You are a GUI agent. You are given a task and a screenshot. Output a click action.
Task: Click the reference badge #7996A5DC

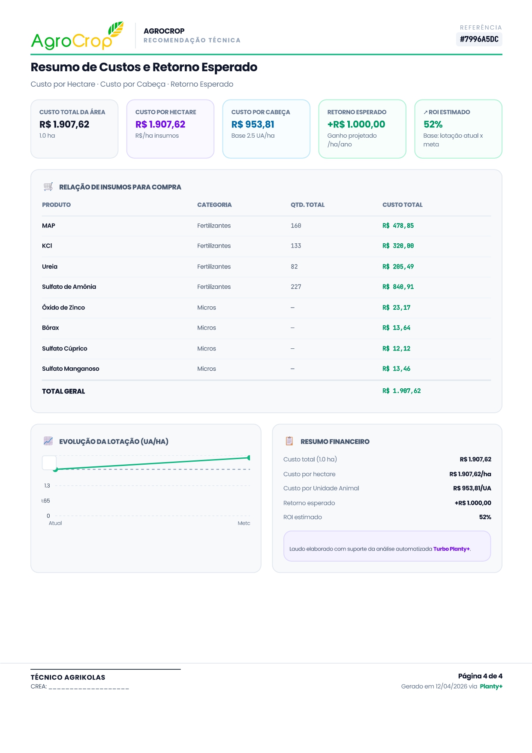[479, 39]
